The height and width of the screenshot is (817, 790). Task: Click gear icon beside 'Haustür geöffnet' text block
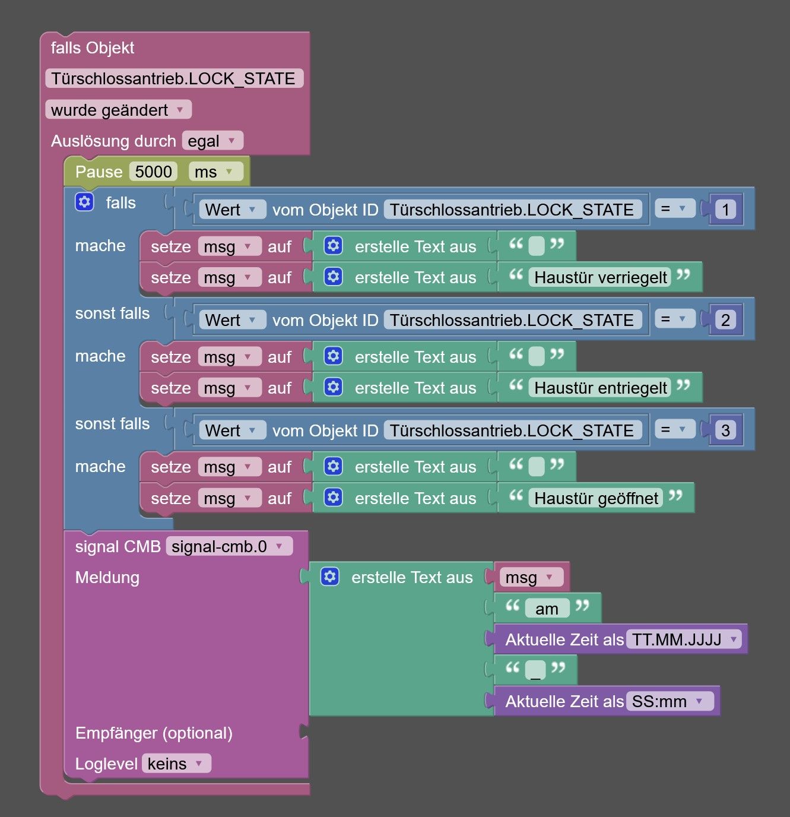pos(334,498)
